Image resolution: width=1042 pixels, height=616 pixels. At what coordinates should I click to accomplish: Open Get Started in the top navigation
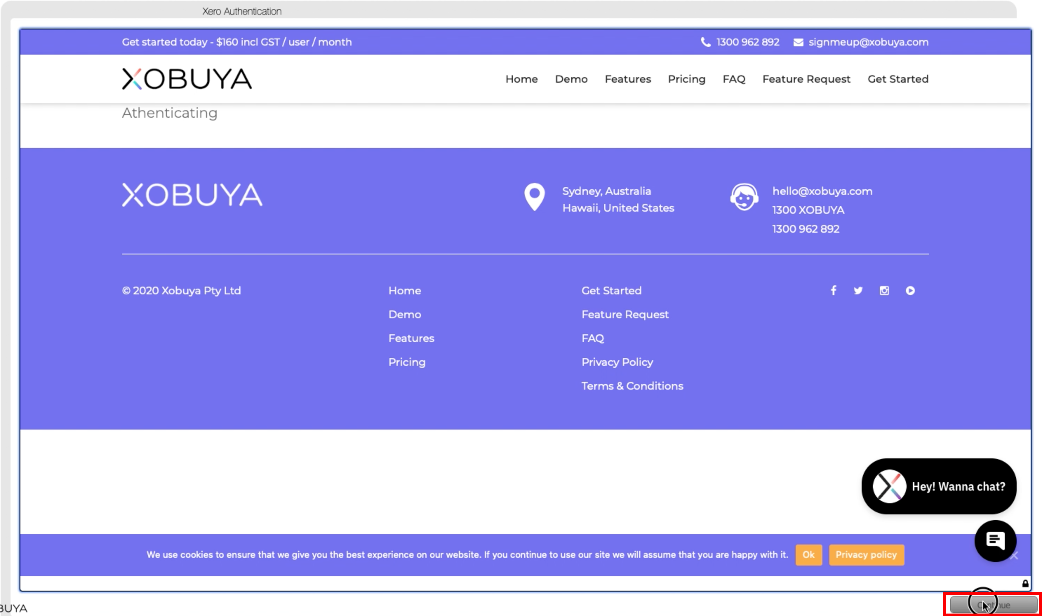[x=897, y=79]
